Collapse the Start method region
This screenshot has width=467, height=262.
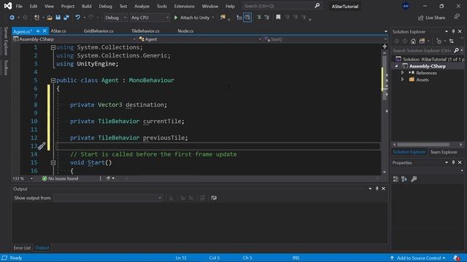pyautogui.click(x=53, y=162)
